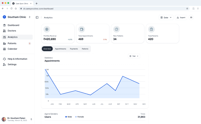This screenshot has width=201, height=124.
Task: Click the browser back arrow
Action: pos(3,9)
